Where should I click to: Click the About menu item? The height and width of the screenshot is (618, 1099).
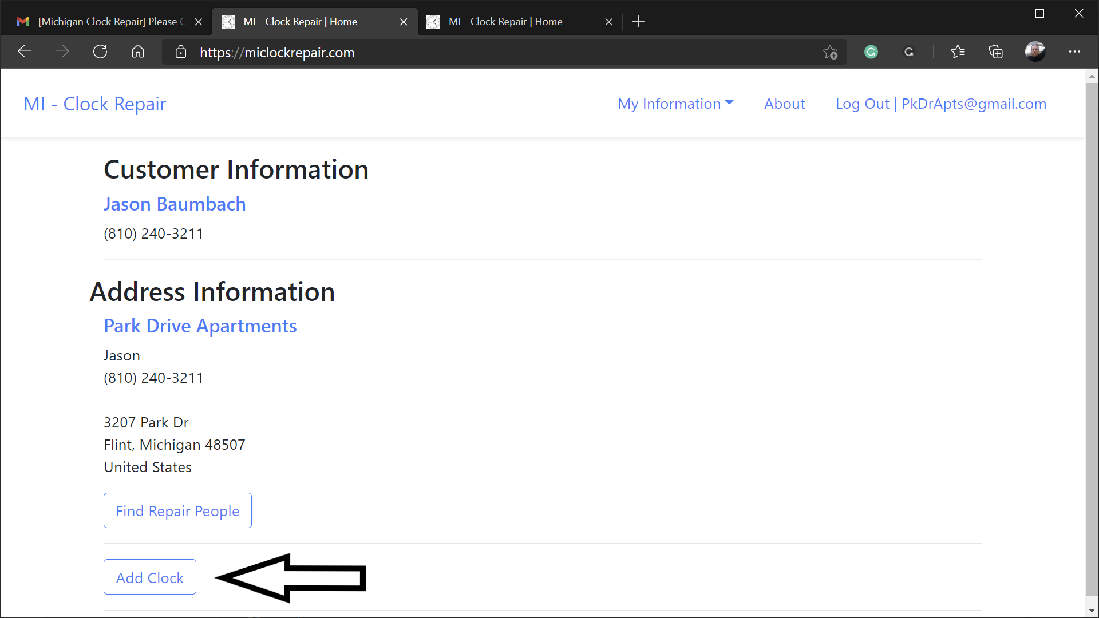(784, 104)
